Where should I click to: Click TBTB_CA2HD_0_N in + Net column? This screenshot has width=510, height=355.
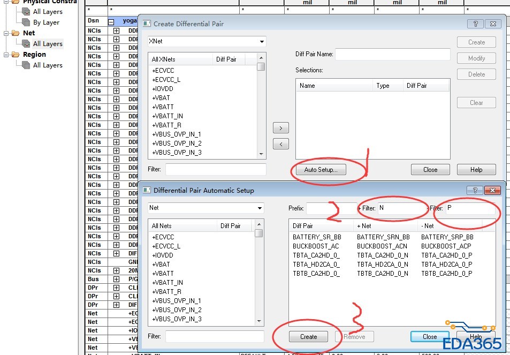383,274
